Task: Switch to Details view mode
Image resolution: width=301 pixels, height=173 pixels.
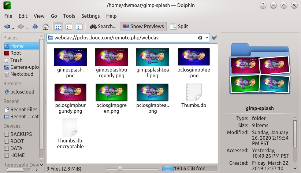Action: (x=79, y=27)
